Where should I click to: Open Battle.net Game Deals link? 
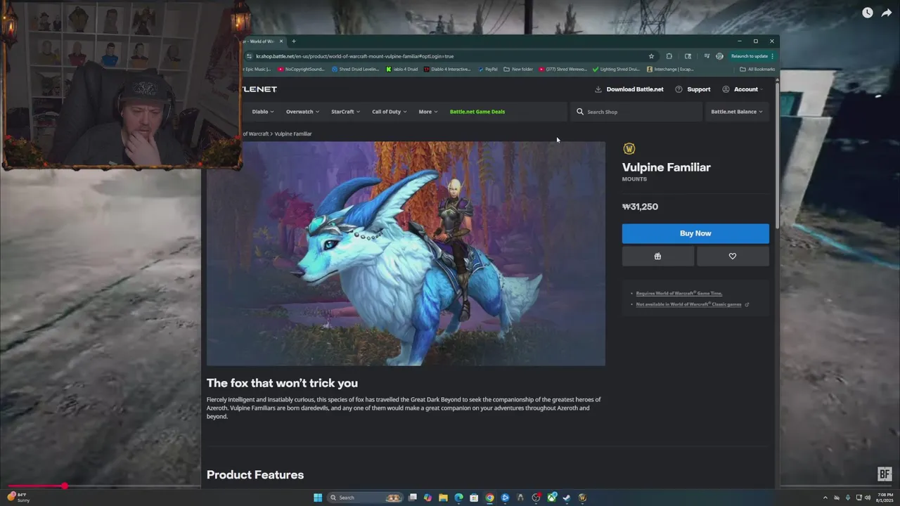[x=477, y=112]
